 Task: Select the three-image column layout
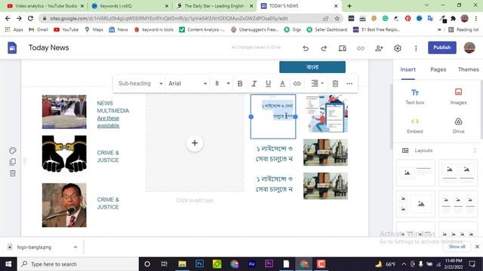[x=458, y=204]
